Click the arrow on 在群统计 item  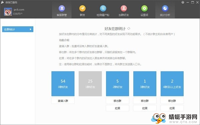coord(30,29)
